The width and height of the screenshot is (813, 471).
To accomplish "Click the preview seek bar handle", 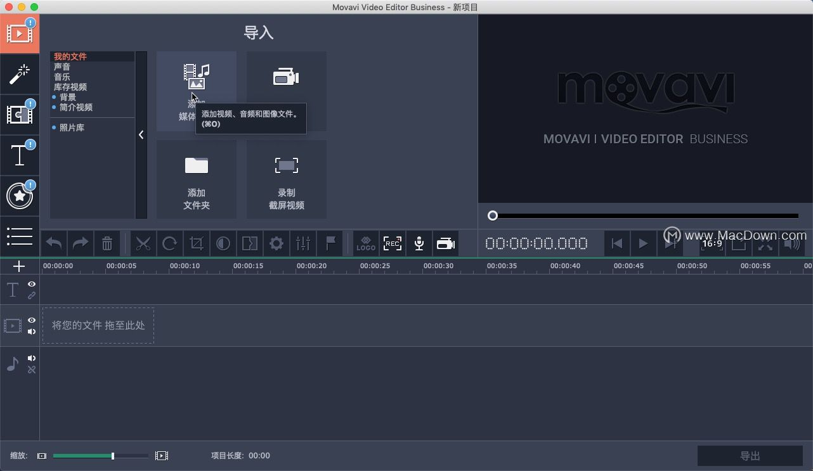I will point(493,216).
